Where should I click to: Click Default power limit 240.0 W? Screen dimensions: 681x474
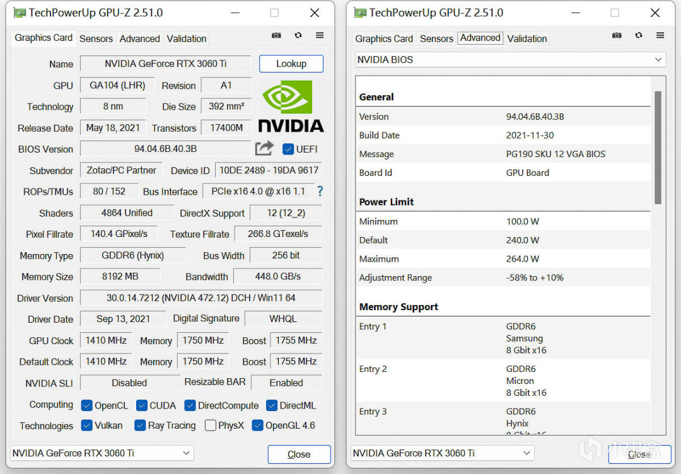click(x=523, y=240)
